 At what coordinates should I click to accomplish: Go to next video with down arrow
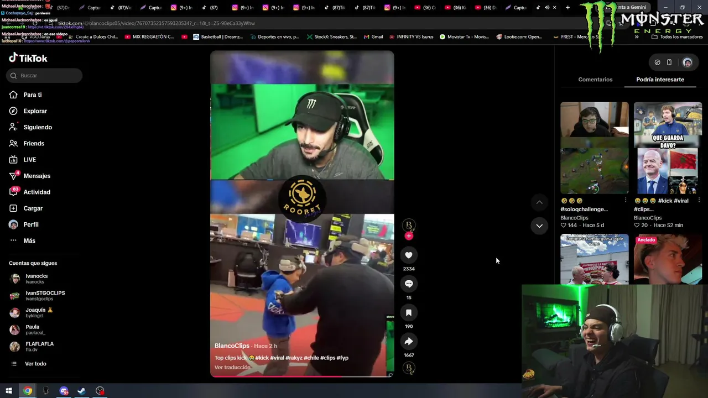point(539,226)
